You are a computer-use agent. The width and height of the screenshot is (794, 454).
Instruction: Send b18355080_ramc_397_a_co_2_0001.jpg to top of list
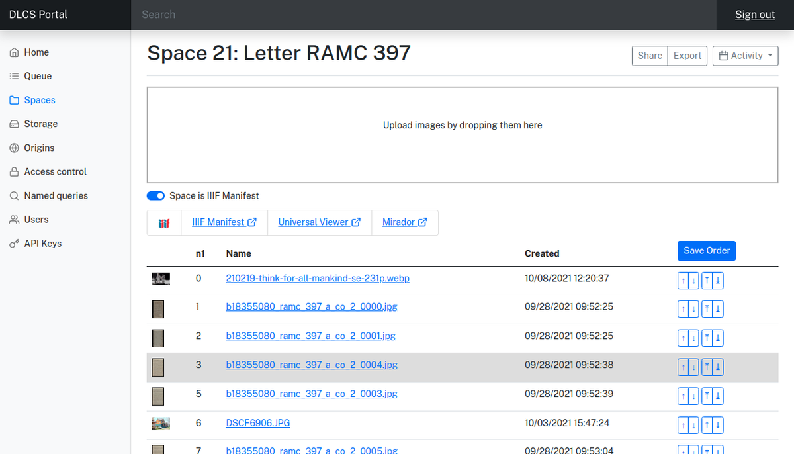(x=707, y=338)
